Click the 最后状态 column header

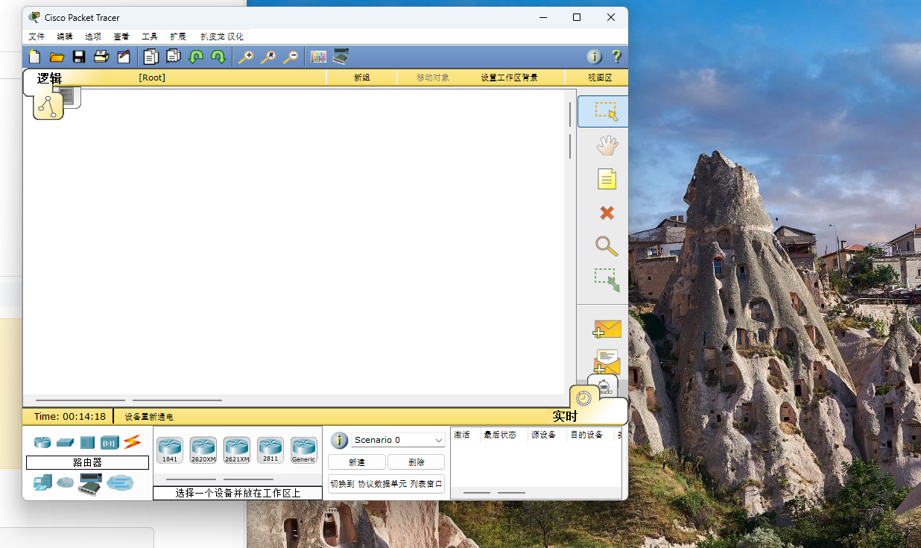click(500, 435)
